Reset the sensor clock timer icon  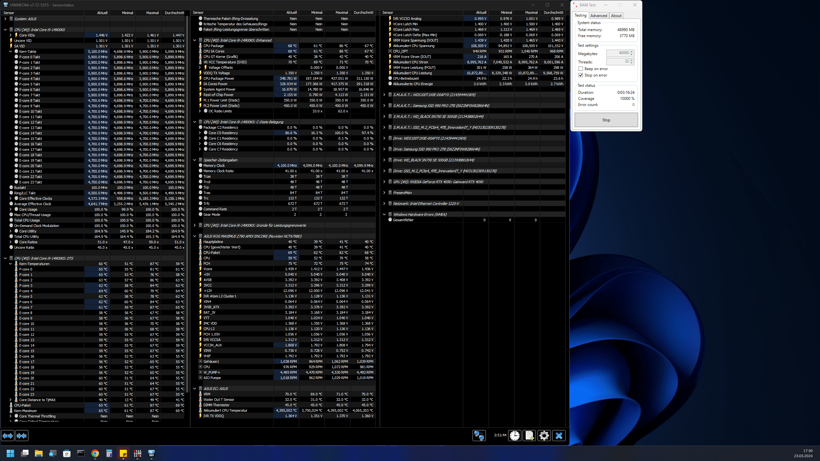click(x=515, y=436)
